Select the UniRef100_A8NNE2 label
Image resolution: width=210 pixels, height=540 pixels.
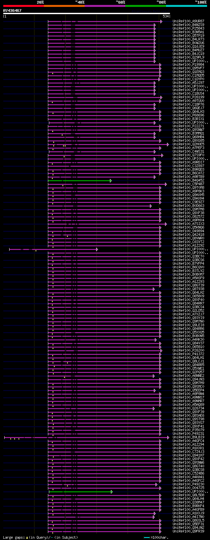[x=188, y=376]
